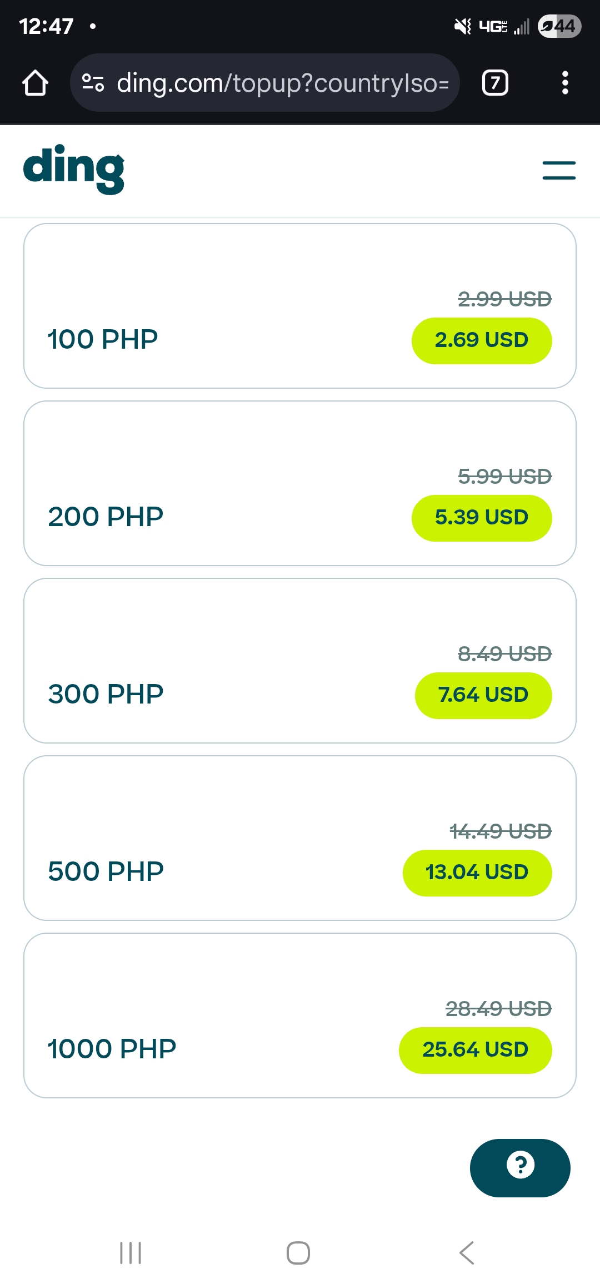Tap the 25.64 USD price button

click(x=475, y=1050)
